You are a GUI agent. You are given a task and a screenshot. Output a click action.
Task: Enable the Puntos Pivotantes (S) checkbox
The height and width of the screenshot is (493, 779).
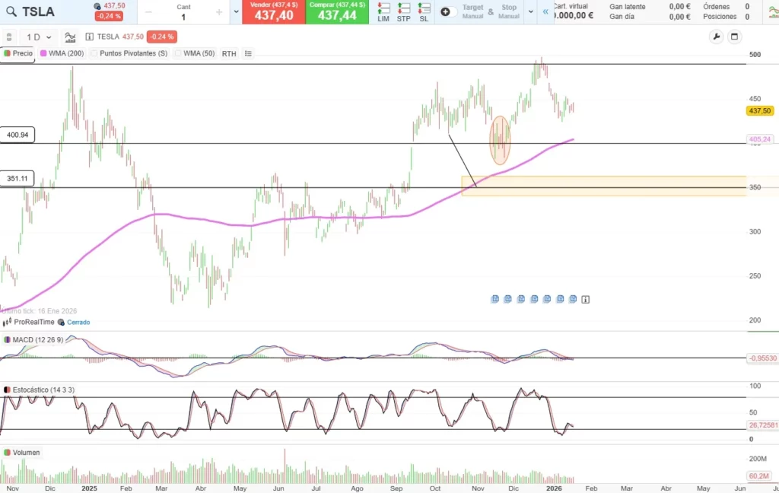pyautogui.click(x=94, y=54)
